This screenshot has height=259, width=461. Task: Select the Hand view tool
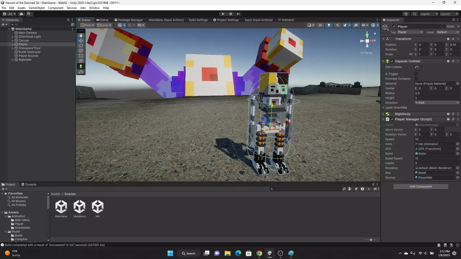81,35
